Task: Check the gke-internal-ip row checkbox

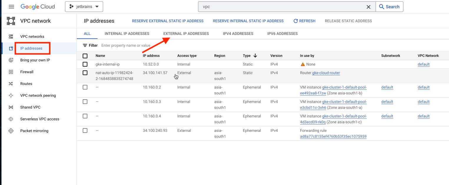Action: [x=85, y=64]
